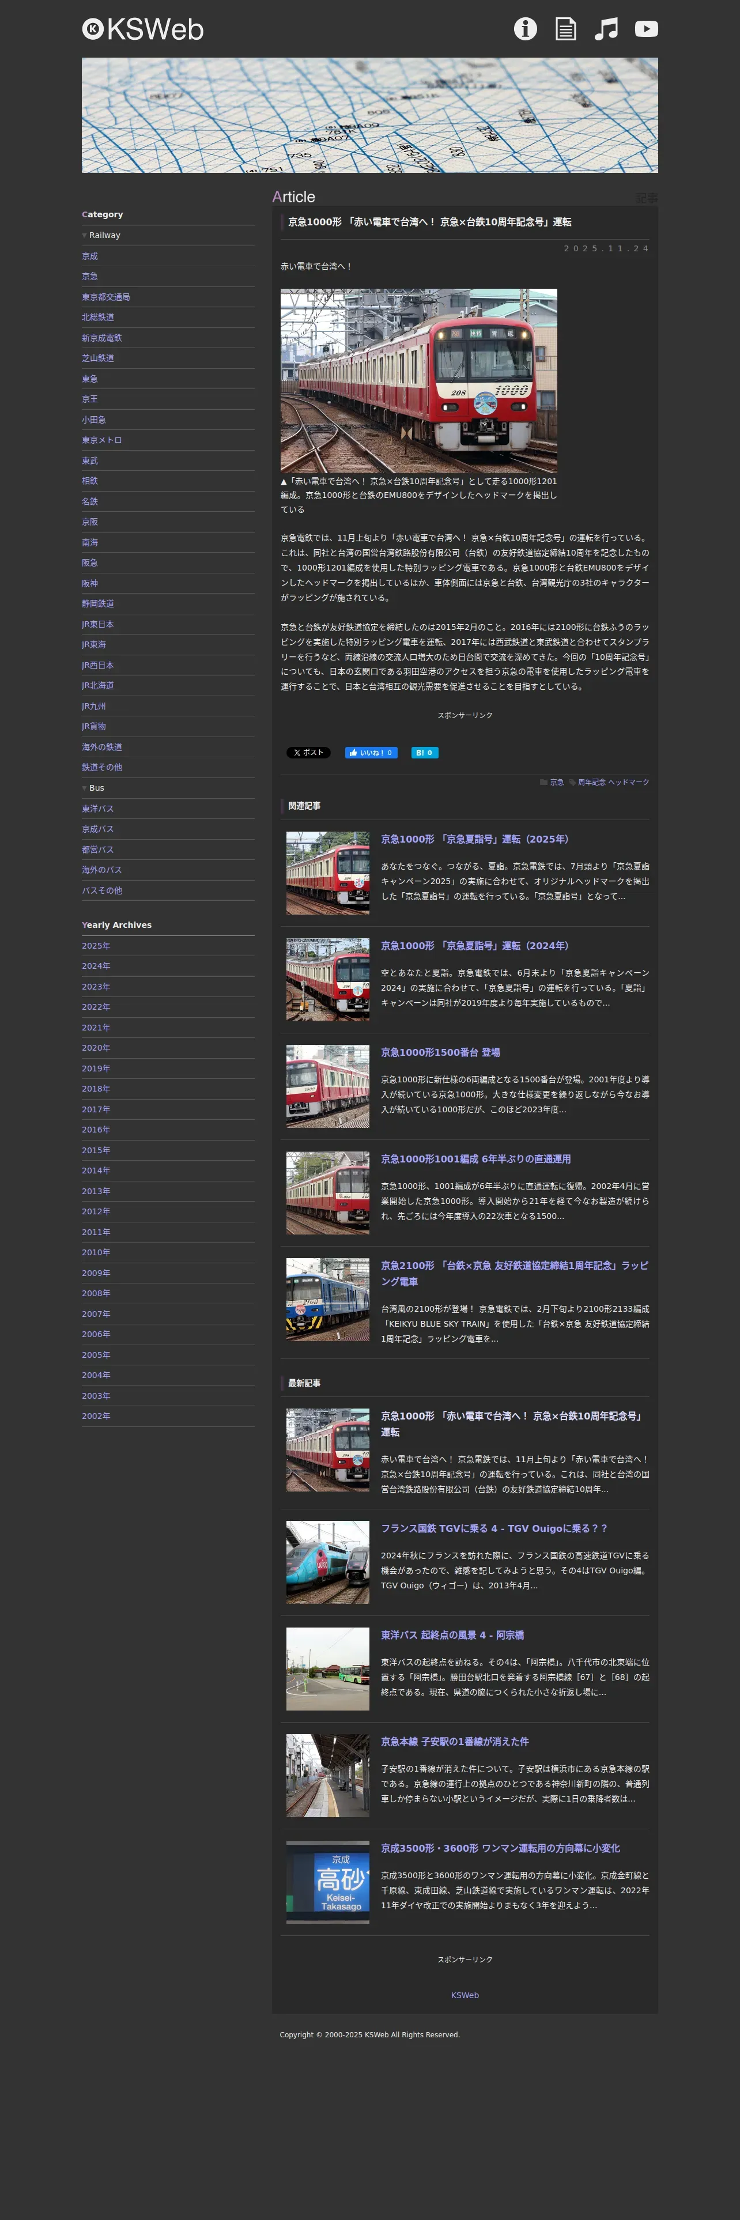Open the 京王 category
The width and height of the screenshot is (740, 2220).
89,399
